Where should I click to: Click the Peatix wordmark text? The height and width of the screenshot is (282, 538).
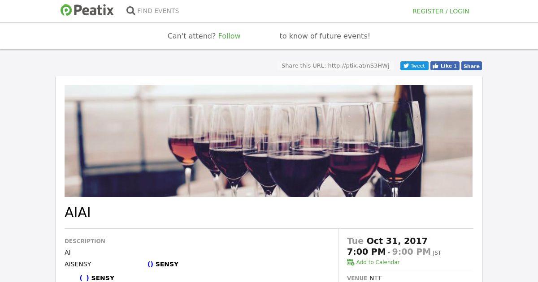tap(94, 10)
